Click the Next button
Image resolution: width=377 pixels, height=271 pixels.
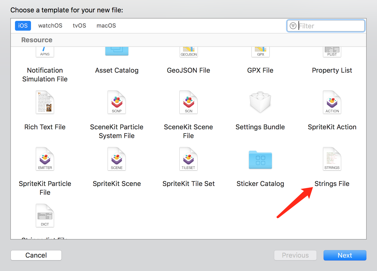tap(345, 255)
